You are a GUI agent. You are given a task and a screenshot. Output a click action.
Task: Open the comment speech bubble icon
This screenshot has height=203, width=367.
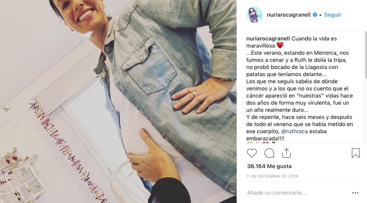coord(269,153)
